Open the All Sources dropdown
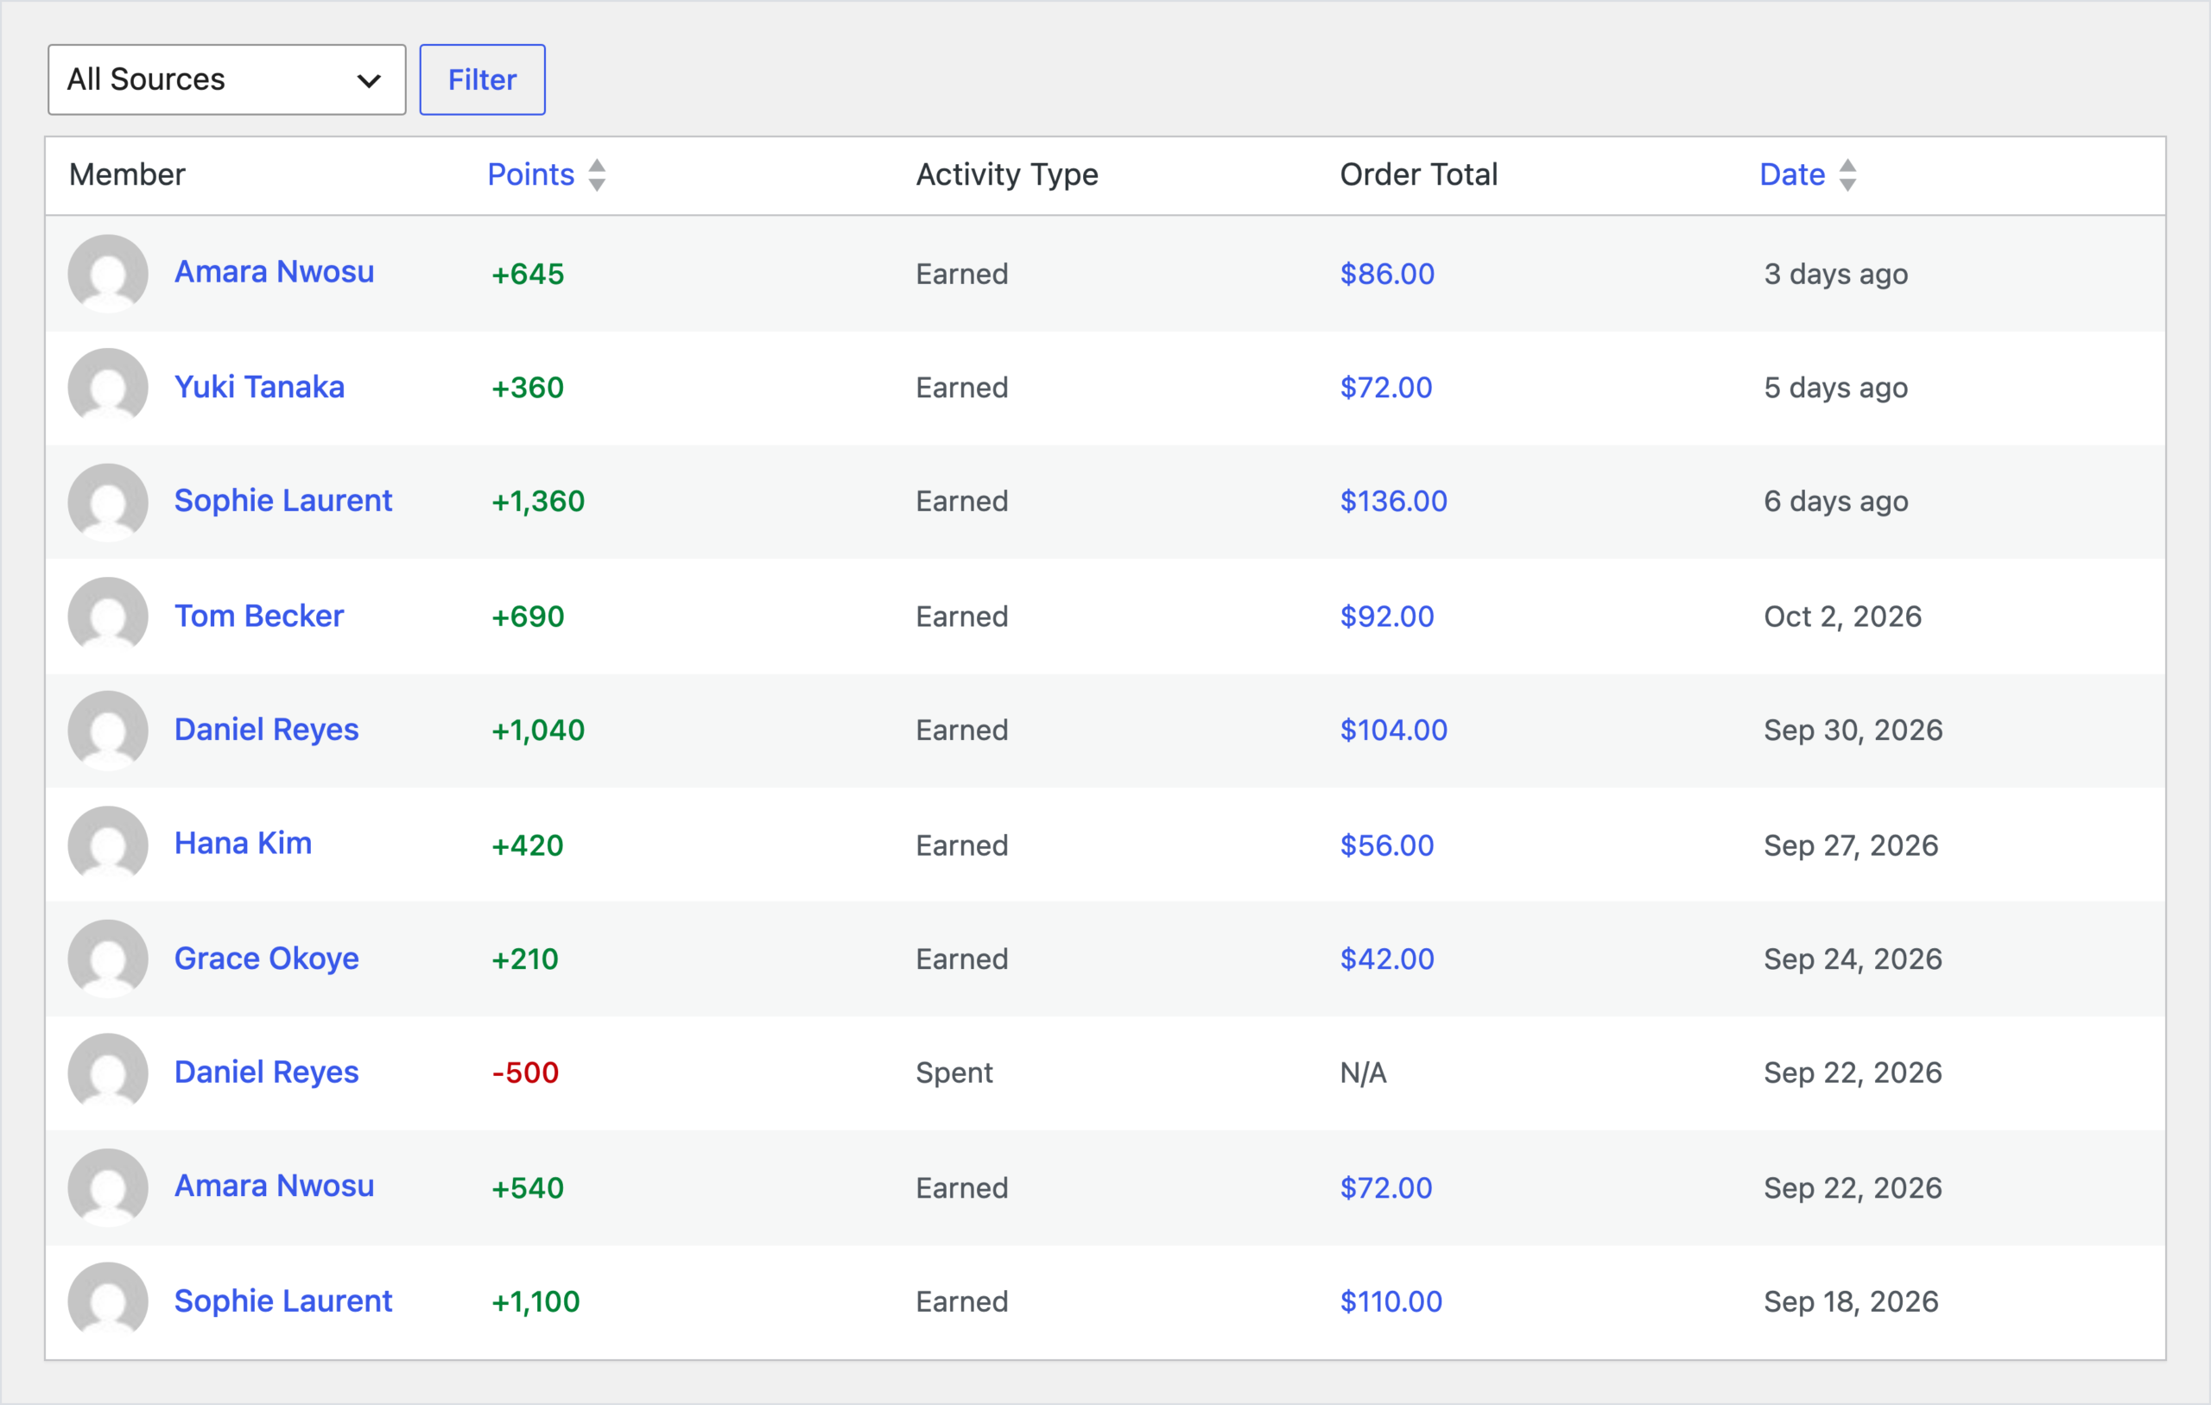This screenshot has width=2211, height=1405. (227, 80)
